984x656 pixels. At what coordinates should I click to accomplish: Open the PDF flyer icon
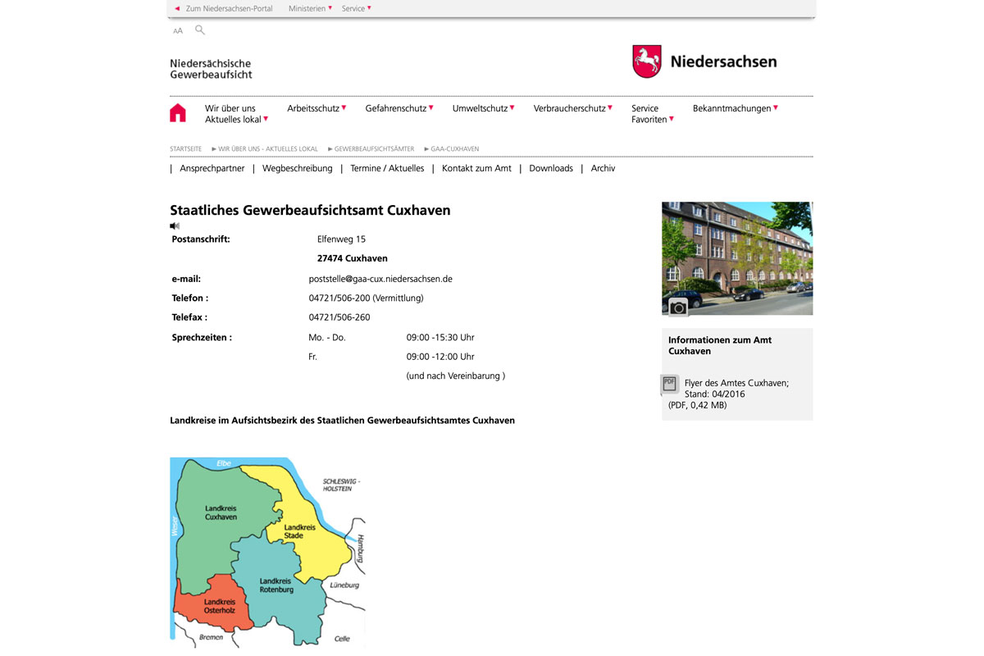pyautogui.click(x=669, y=384)
